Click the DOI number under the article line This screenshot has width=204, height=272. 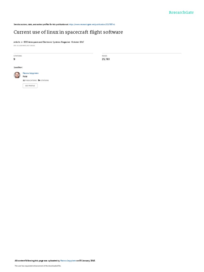click(x=24, y=46)
